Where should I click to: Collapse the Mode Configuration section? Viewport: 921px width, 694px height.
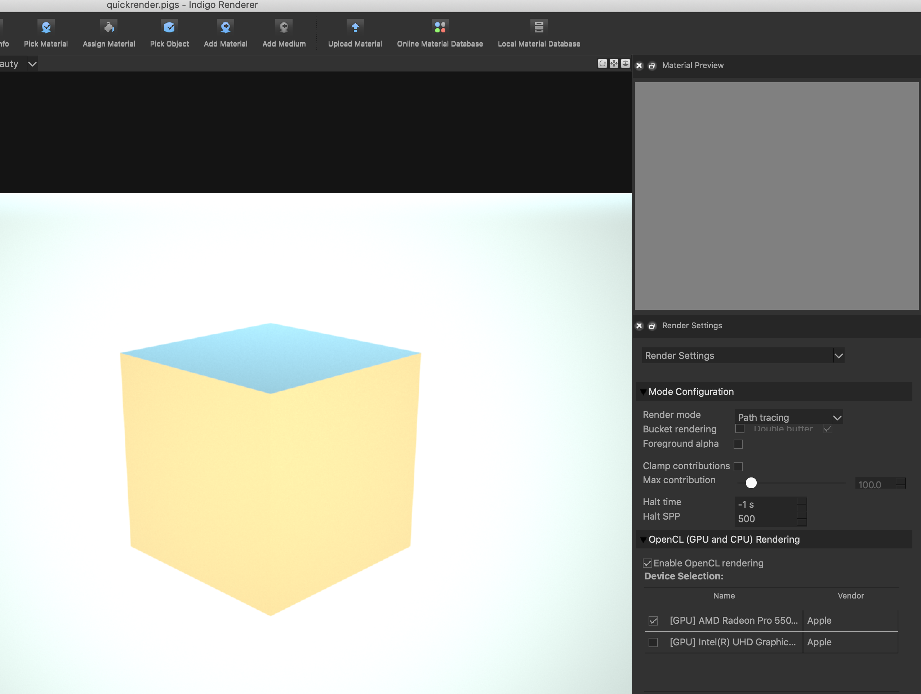[x=643, y=392]
